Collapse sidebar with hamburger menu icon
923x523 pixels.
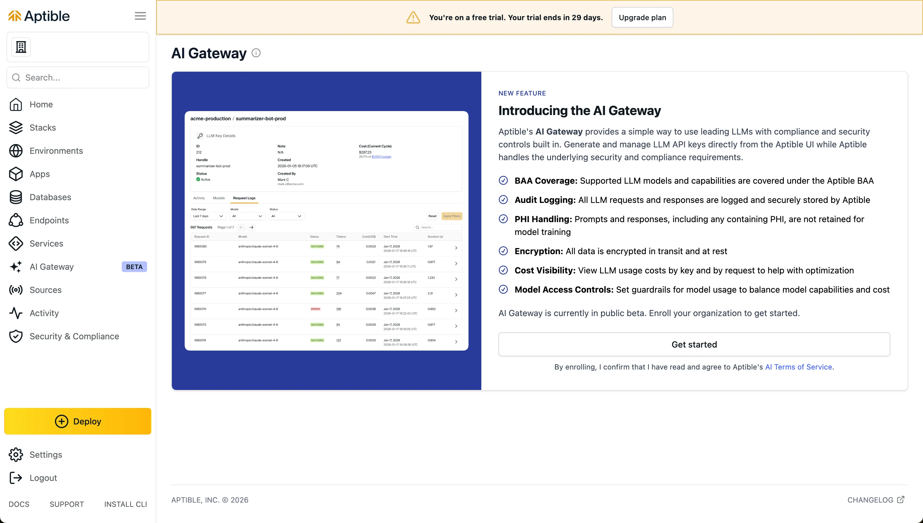140,16
